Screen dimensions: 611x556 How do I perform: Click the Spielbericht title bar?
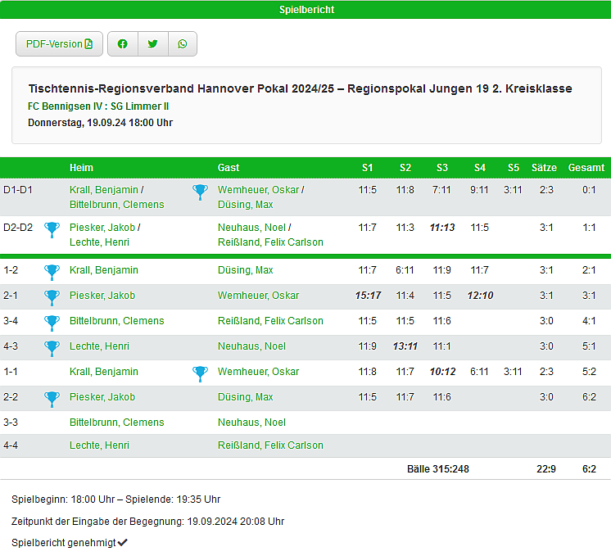pos(305,9)
